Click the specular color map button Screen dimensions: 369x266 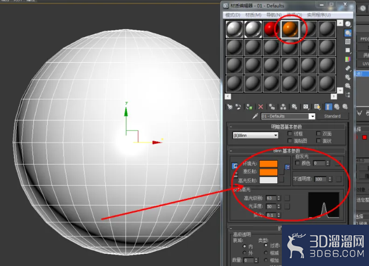[282, 180]
